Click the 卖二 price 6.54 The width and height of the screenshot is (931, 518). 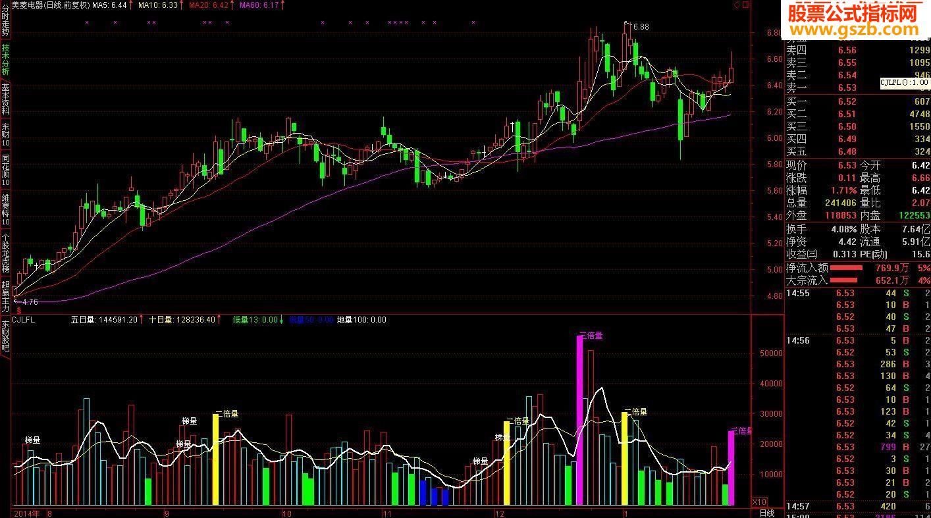pos(847,75)
